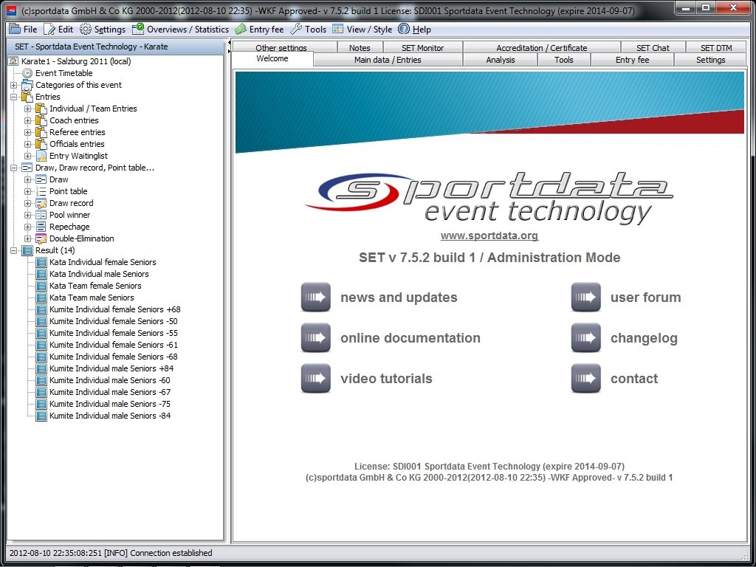
Task: Click the Entries folder icon
Action: tap(27, 97)
